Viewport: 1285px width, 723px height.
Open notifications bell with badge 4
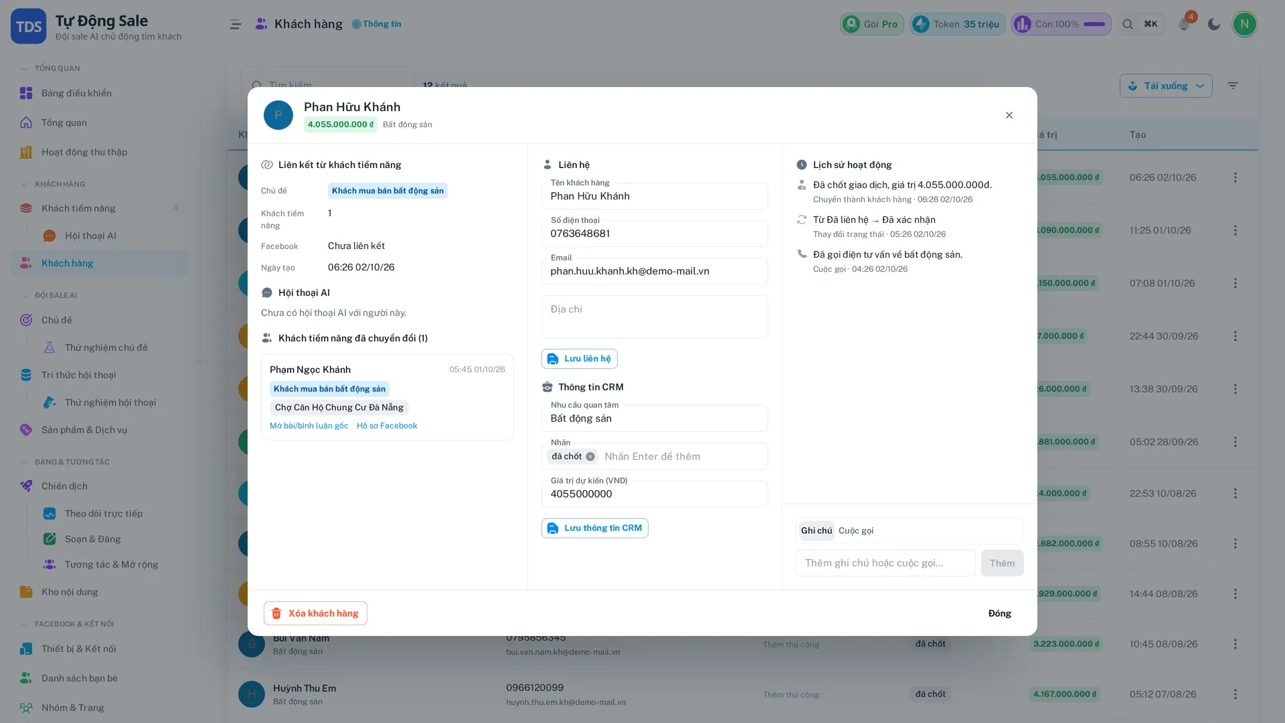pyautogui.click(x=1184, y=24)
